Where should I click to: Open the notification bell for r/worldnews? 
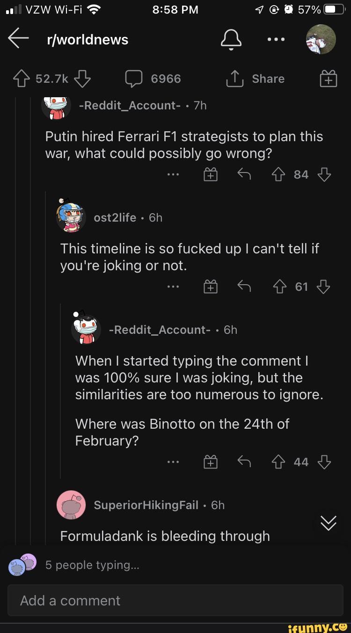[x=231, y=40]
